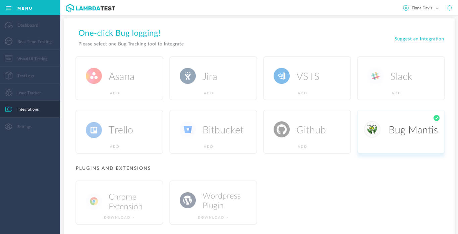Click the Github integration icon

click(282, 130)
